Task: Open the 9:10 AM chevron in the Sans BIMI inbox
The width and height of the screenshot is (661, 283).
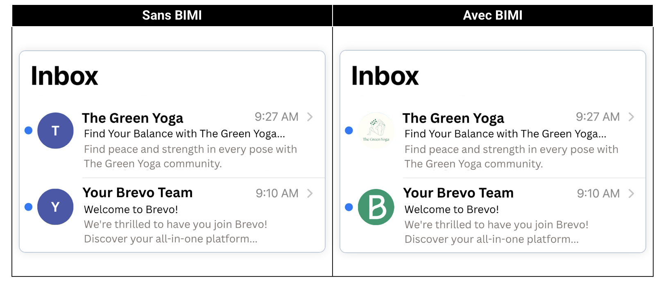Action: click(310, 193)
